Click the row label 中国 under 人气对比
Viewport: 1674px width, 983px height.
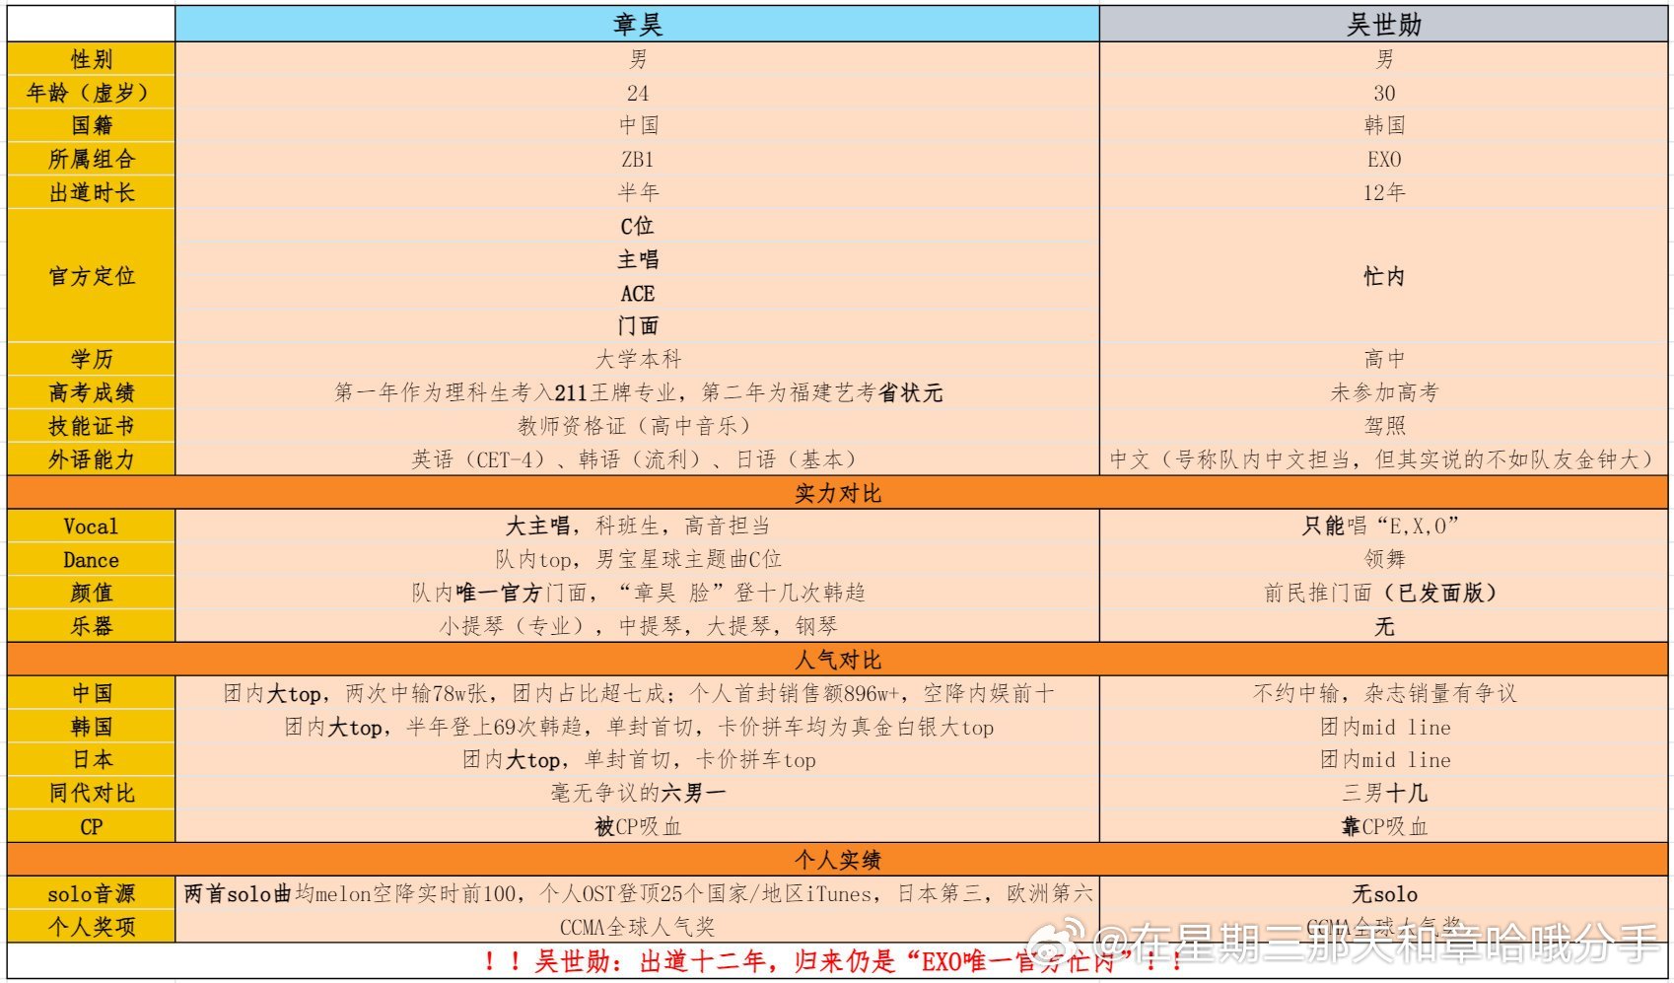tap(92, 693)
